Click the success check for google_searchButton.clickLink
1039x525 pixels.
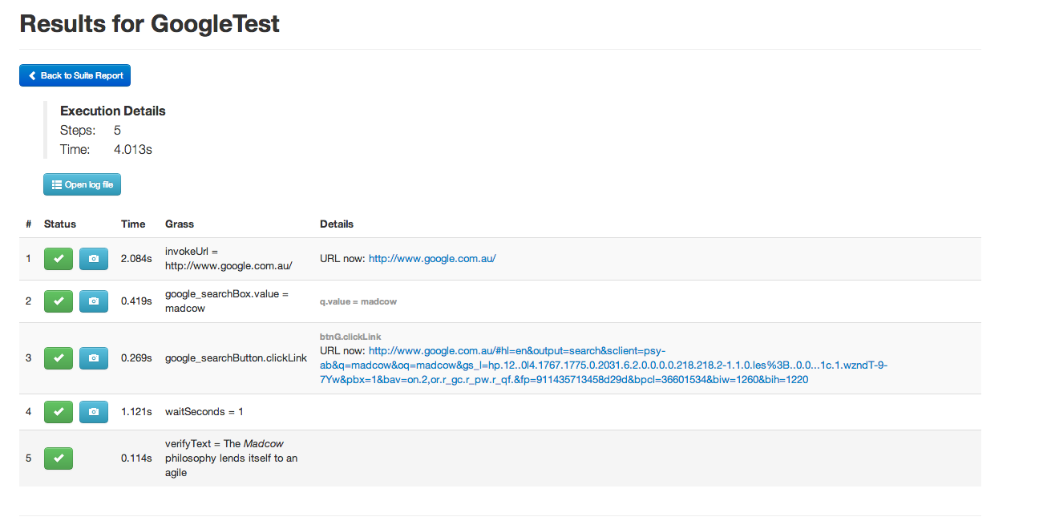click(58, 357)
